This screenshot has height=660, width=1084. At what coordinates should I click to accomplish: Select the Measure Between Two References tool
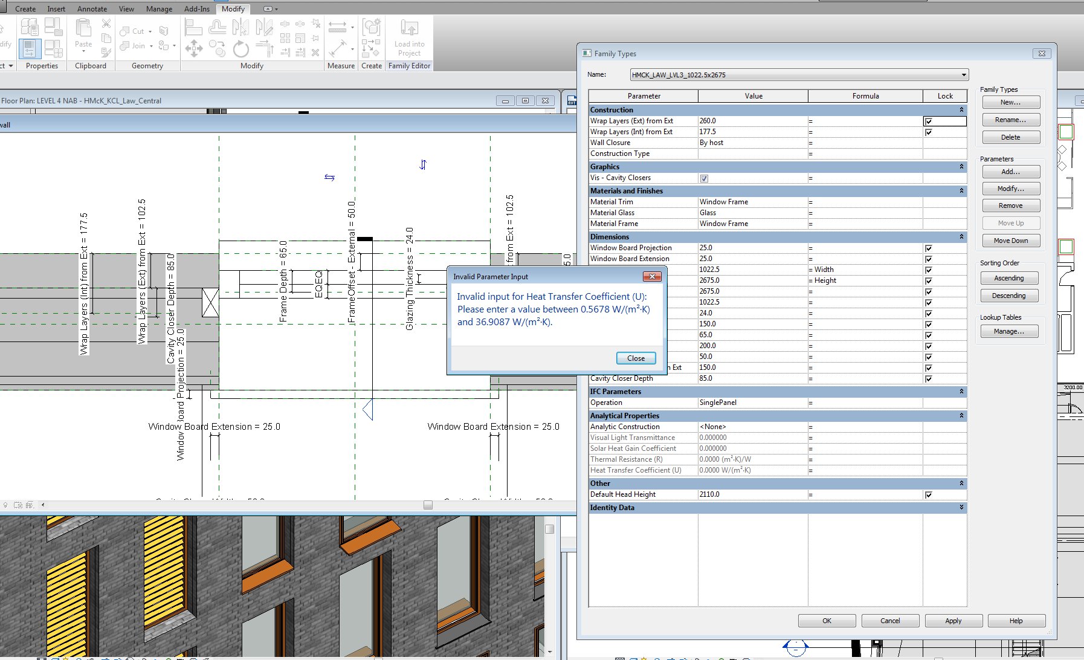tap(337, 27)
